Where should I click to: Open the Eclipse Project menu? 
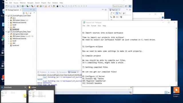click(x=44, y=3)
